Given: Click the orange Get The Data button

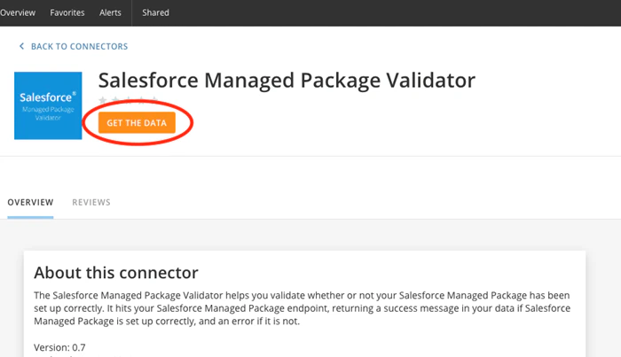Looking at the screenshot, I should (x=137, y=122).
